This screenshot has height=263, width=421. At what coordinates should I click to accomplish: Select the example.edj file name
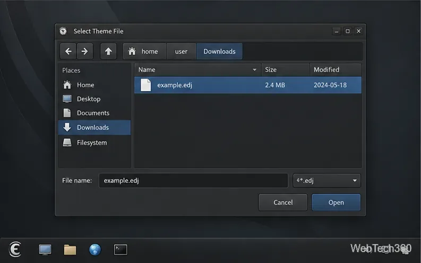175,85
